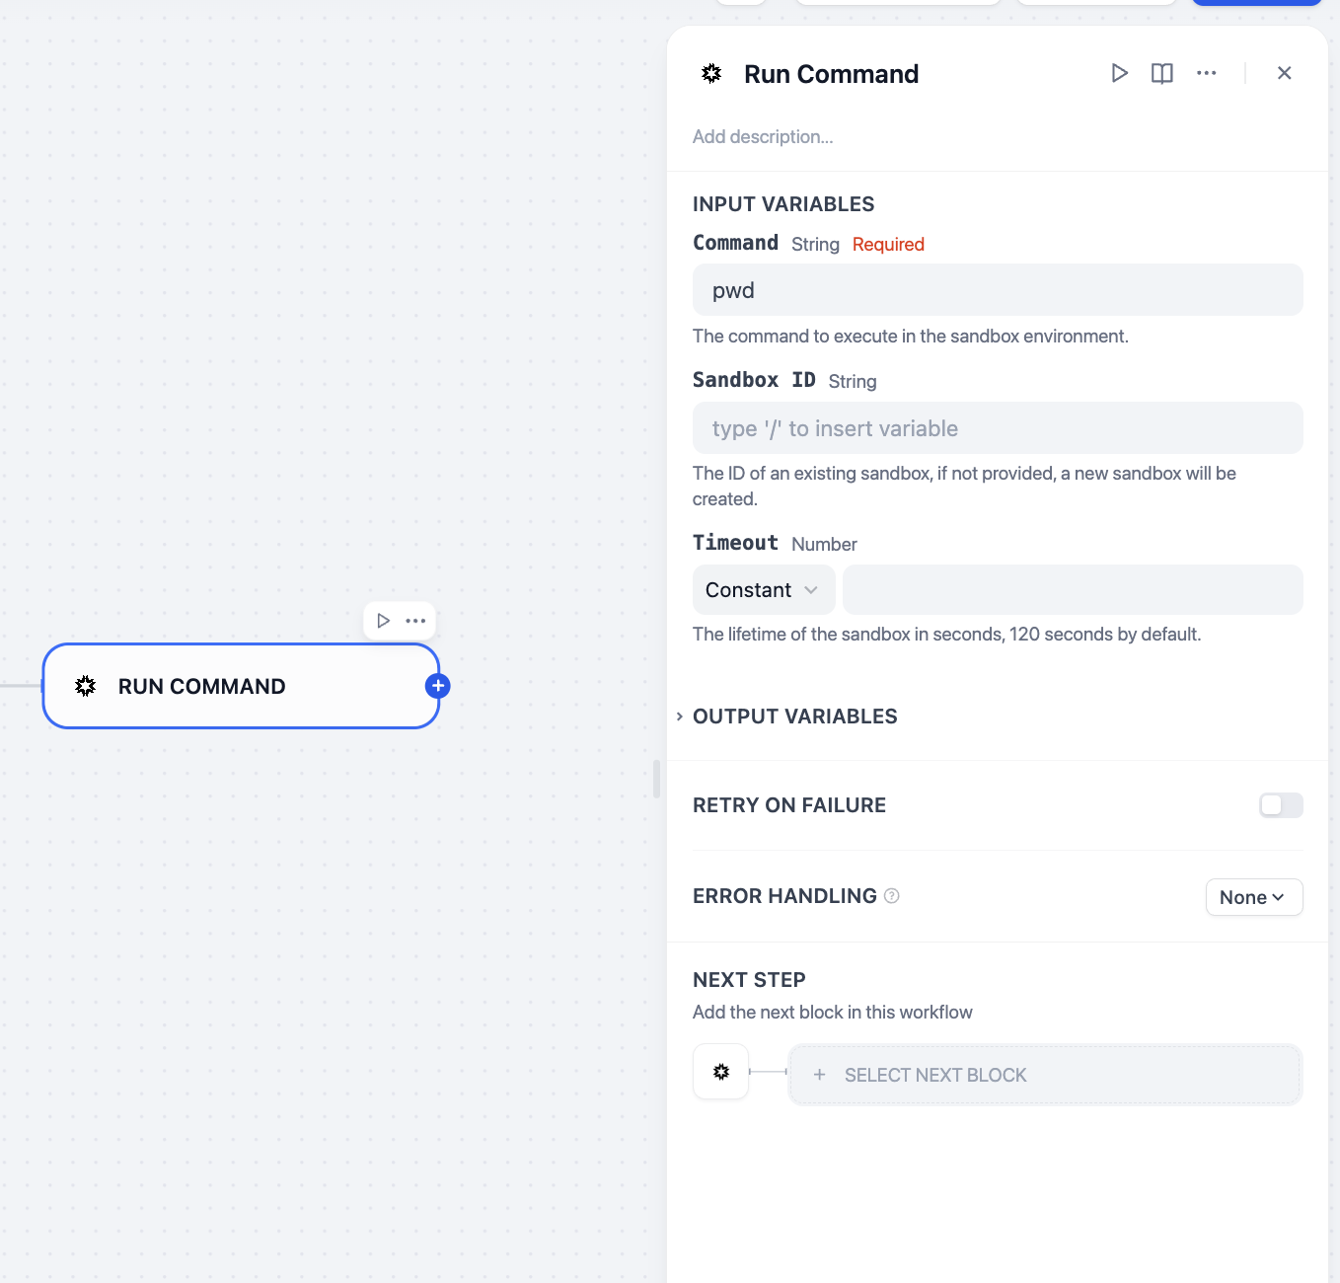Close the Run Command panel
Screen dimensions: 1340x1283
click(x=1284, y=73)
